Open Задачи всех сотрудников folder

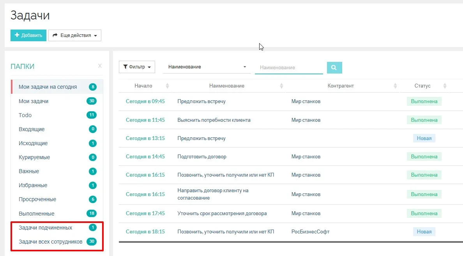click(x=50, y=242)
